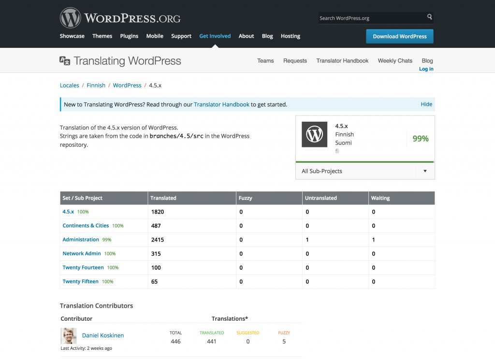Click the WordPress project logo thumbnail
The width and height of the screenshot is (495, 359).
(314, 134)
